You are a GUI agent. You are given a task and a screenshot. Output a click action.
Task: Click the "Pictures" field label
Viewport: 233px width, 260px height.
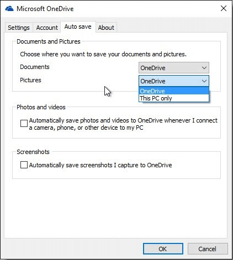(30, 80)
